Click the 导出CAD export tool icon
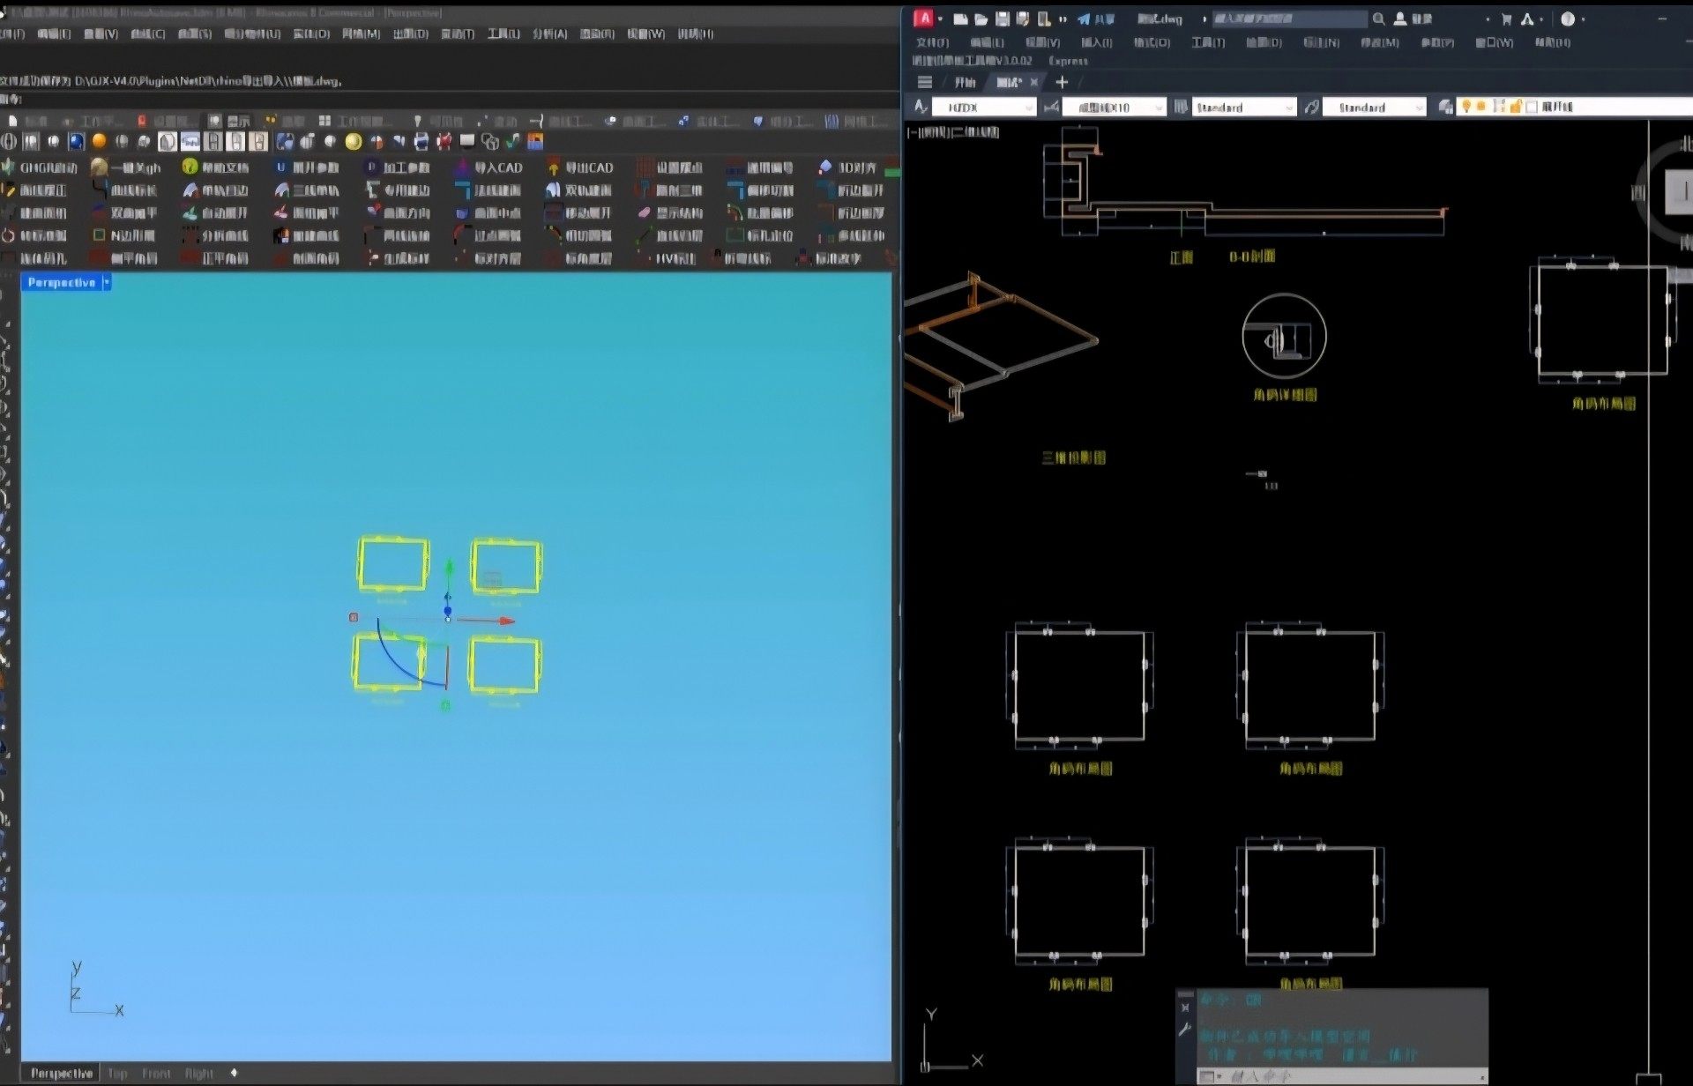The height and width of the screenshot is (1086, 1693). (554, 167)
